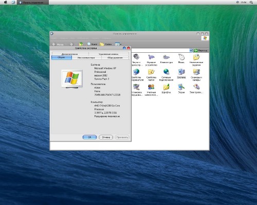
Task: Switch to the Дополнительно tab
Action: coord(70,54)
